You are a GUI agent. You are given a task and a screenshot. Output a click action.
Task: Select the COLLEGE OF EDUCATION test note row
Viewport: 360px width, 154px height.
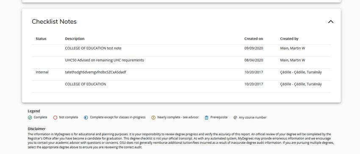point(181,50)
